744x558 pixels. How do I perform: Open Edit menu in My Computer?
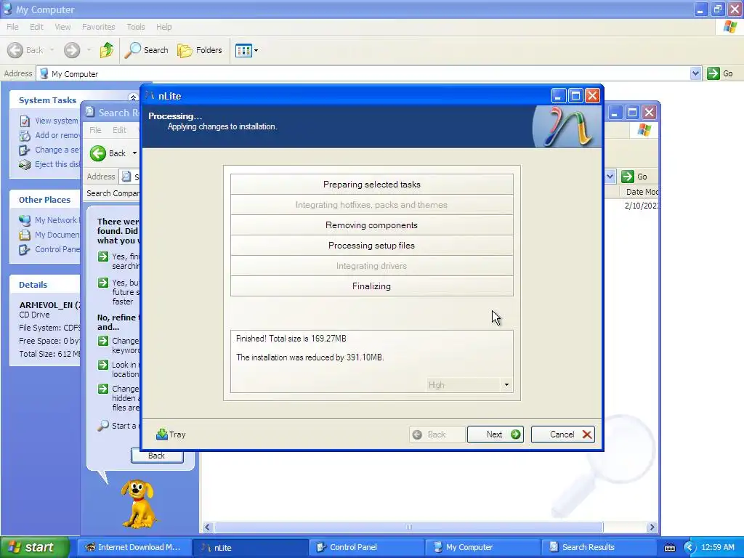point(36,27)
